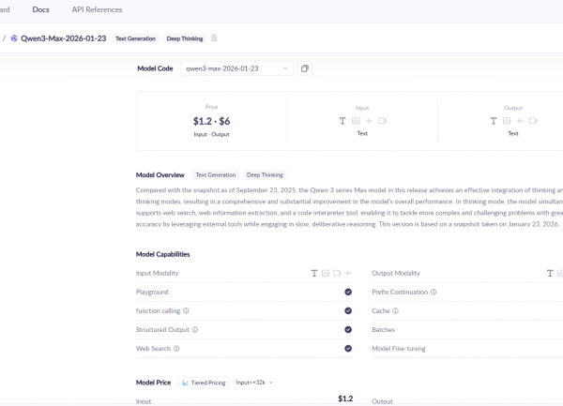
Task: Click the info icon beside function calling
Action: (x=186, y=311)
